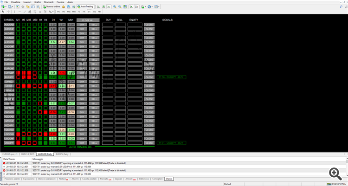Image resolution: width=348 pixels, height=186 pixels.
Task: Click the BUY button for AUDCAD
Action: pyautogui.click(x=82, y=24)
